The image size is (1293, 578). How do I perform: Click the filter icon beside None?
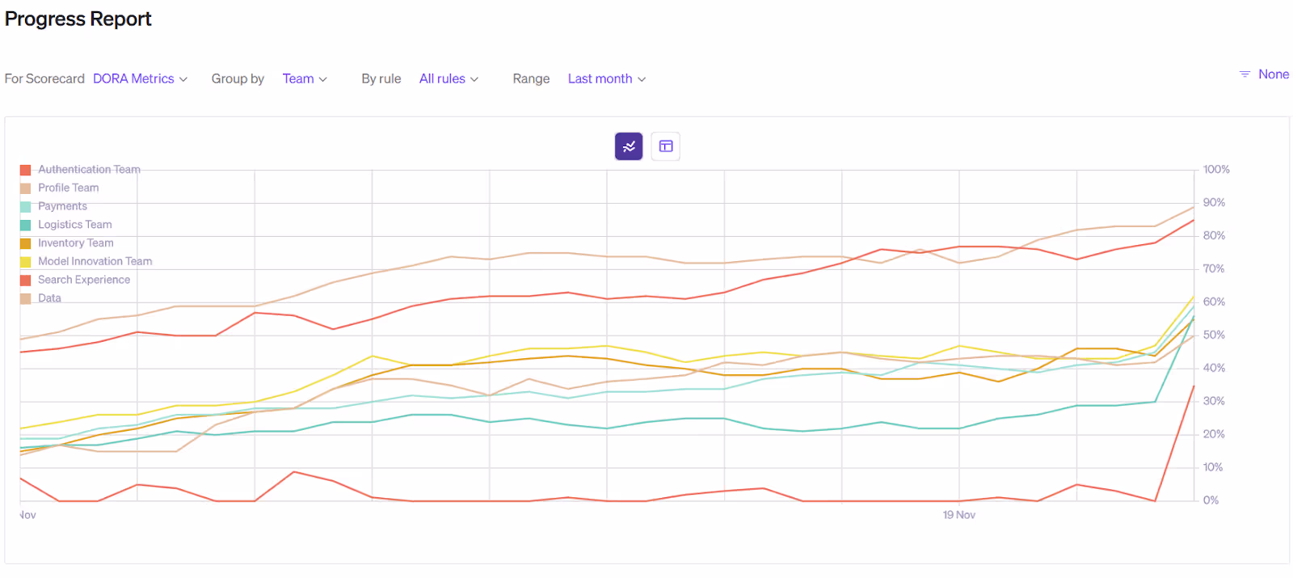pyautogui.click(x=1245, y=74)
